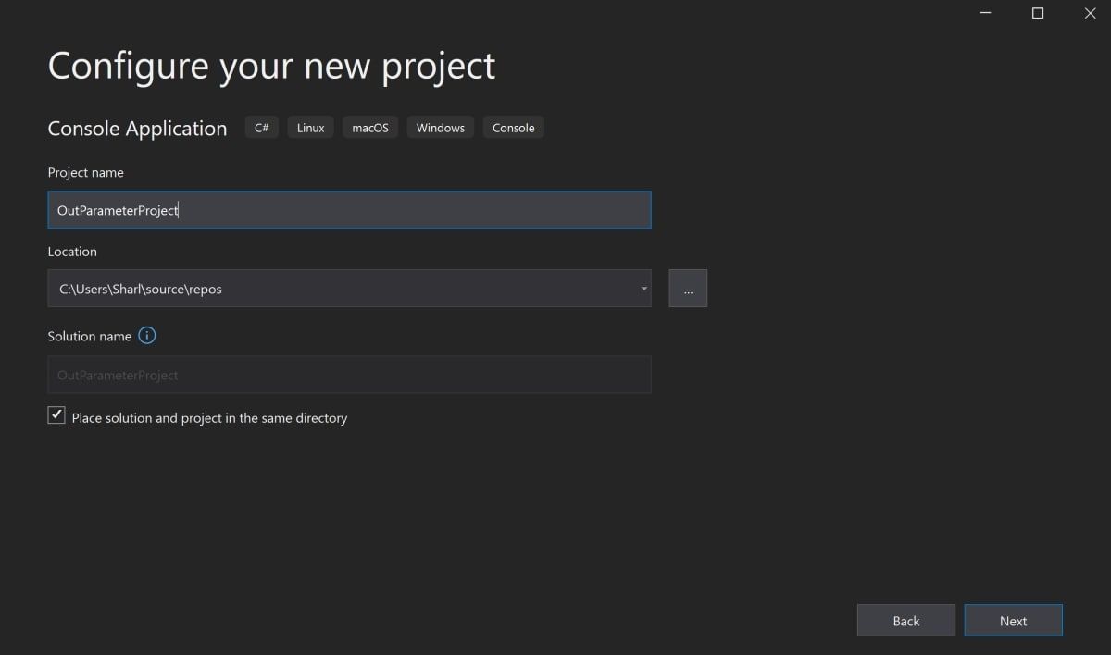1111x655 pixels.
Task: Click the Solution name label
Action: click(90, 337)
